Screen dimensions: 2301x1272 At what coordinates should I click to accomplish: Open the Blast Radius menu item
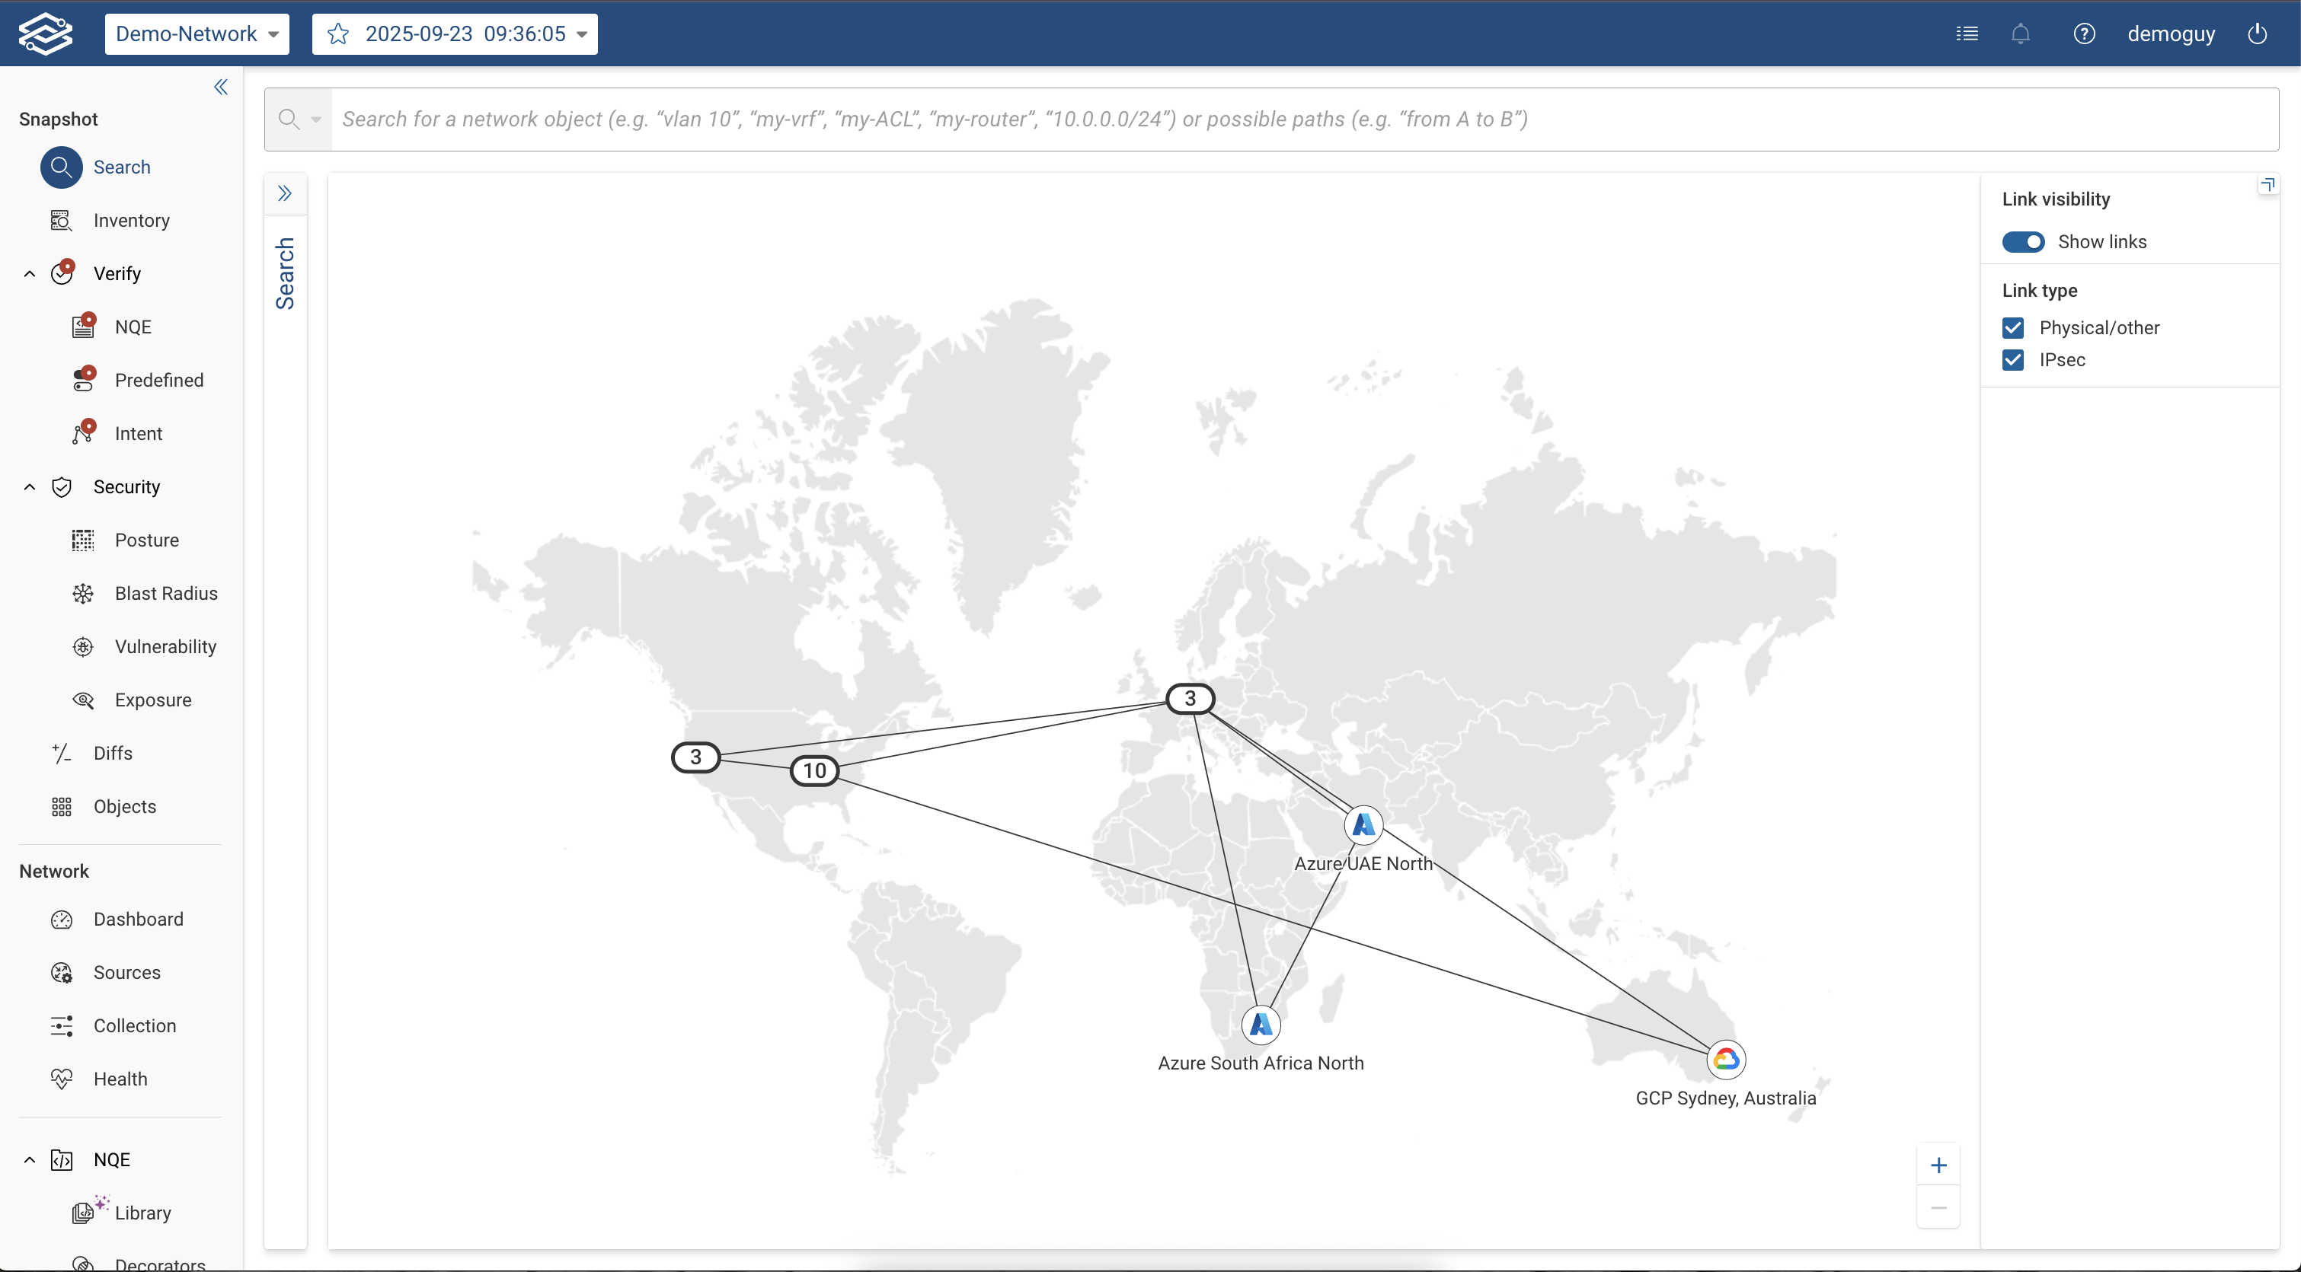(165, 594)
